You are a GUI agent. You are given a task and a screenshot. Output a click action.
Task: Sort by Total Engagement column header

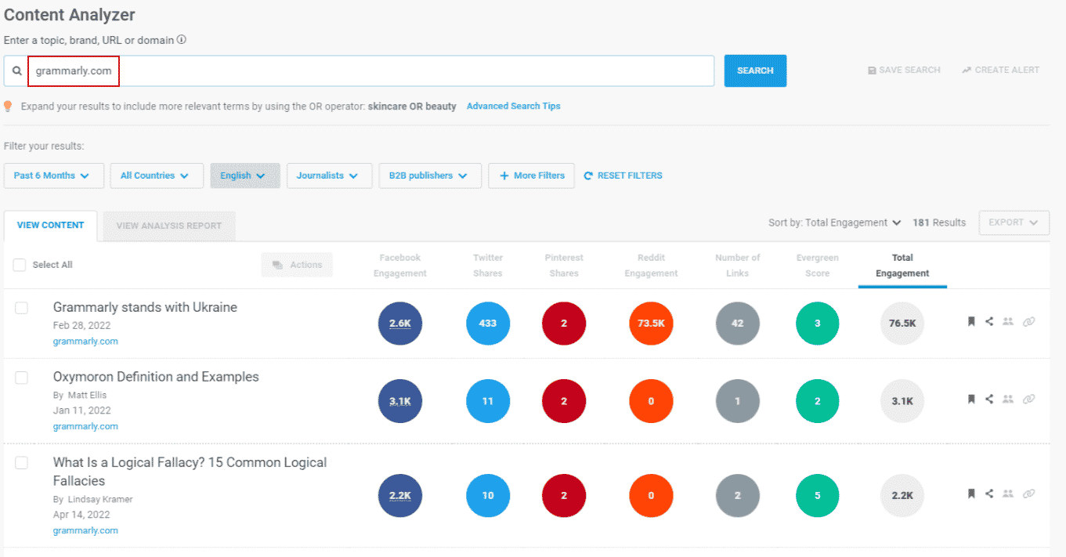click(902, 266)
